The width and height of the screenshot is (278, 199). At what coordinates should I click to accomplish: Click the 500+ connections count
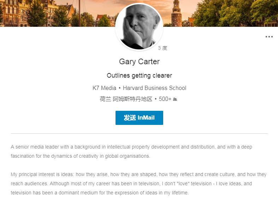pos(165,99)
